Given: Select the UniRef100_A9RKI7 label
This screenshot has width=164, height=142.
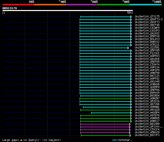Looking at the screenshot, I should [x=147, y=121].
